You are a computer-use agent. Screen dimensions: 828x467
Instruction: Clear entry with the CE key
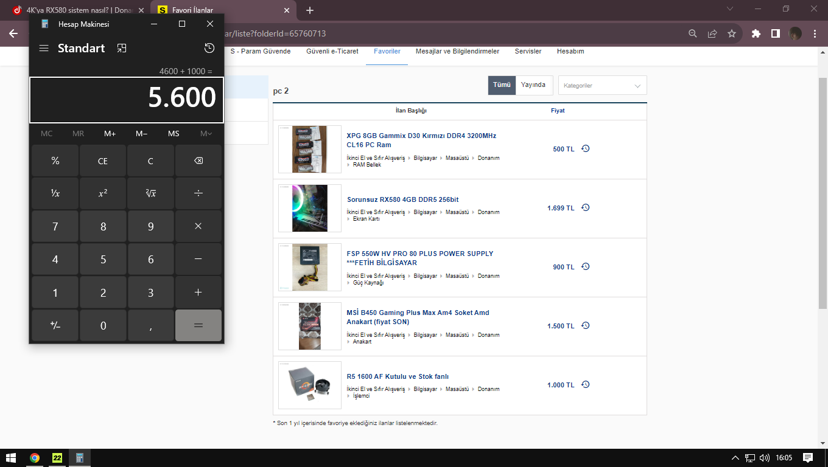[x=103, y=161]
